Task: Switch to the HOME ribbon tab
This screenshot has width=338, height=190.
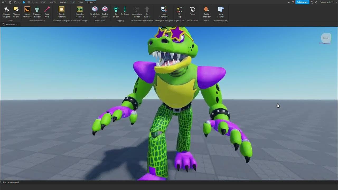Action: coord(43,2)
